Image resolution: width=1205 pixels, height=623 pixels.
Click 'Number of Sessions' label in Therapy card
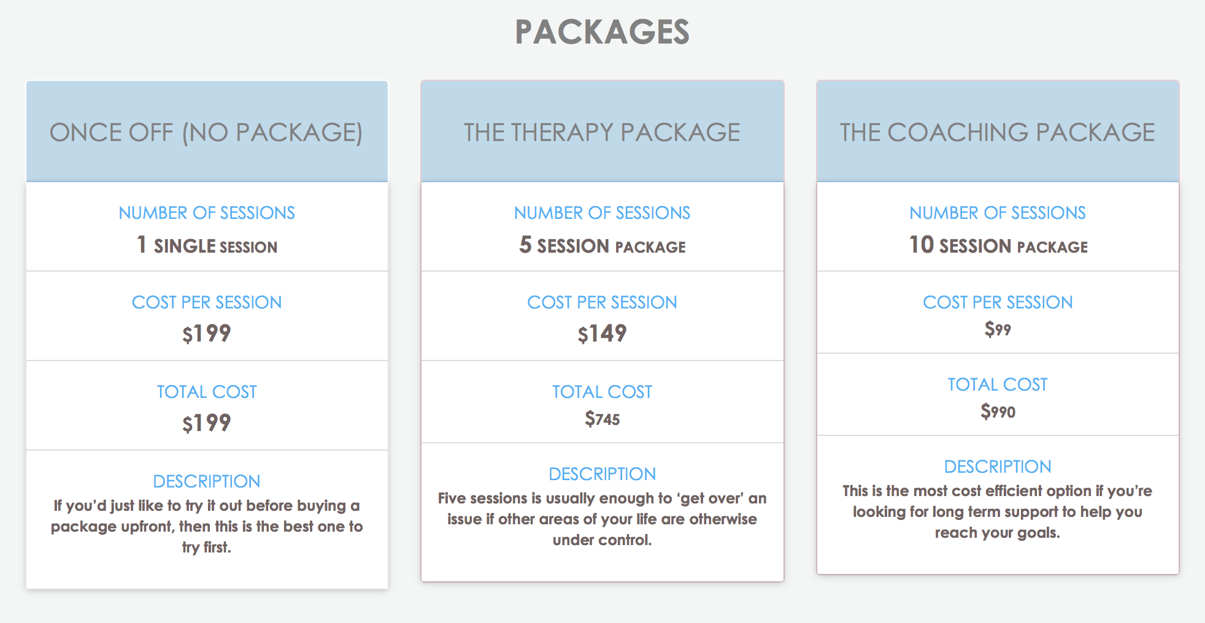(602, 213)
